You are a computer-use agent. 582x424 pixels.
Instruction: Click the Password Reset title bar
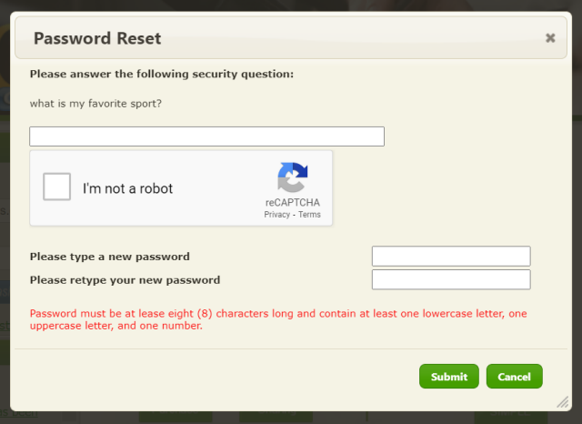(291, 38)
